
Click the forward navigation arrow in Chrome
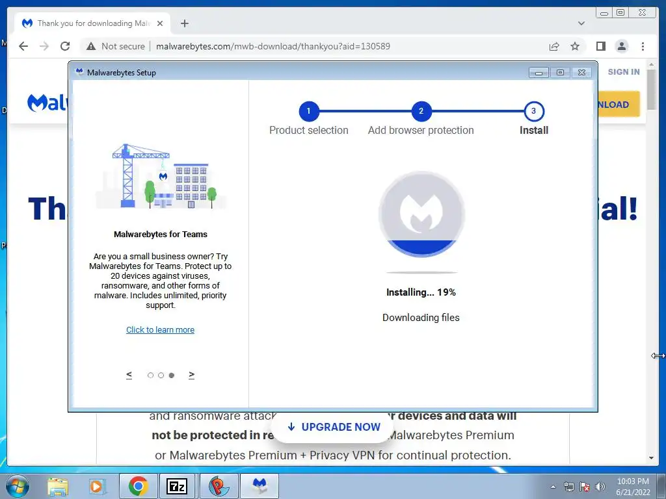[44, 46]
